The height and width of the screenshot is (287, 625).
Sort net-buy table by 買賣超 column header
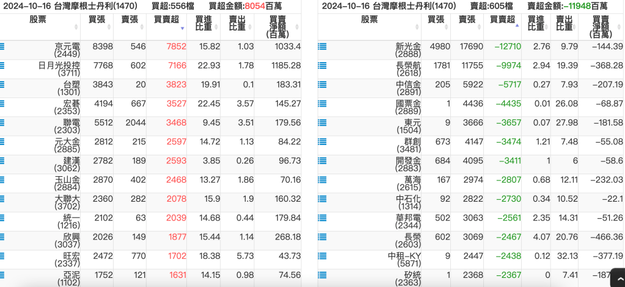(x=166, y=19)
